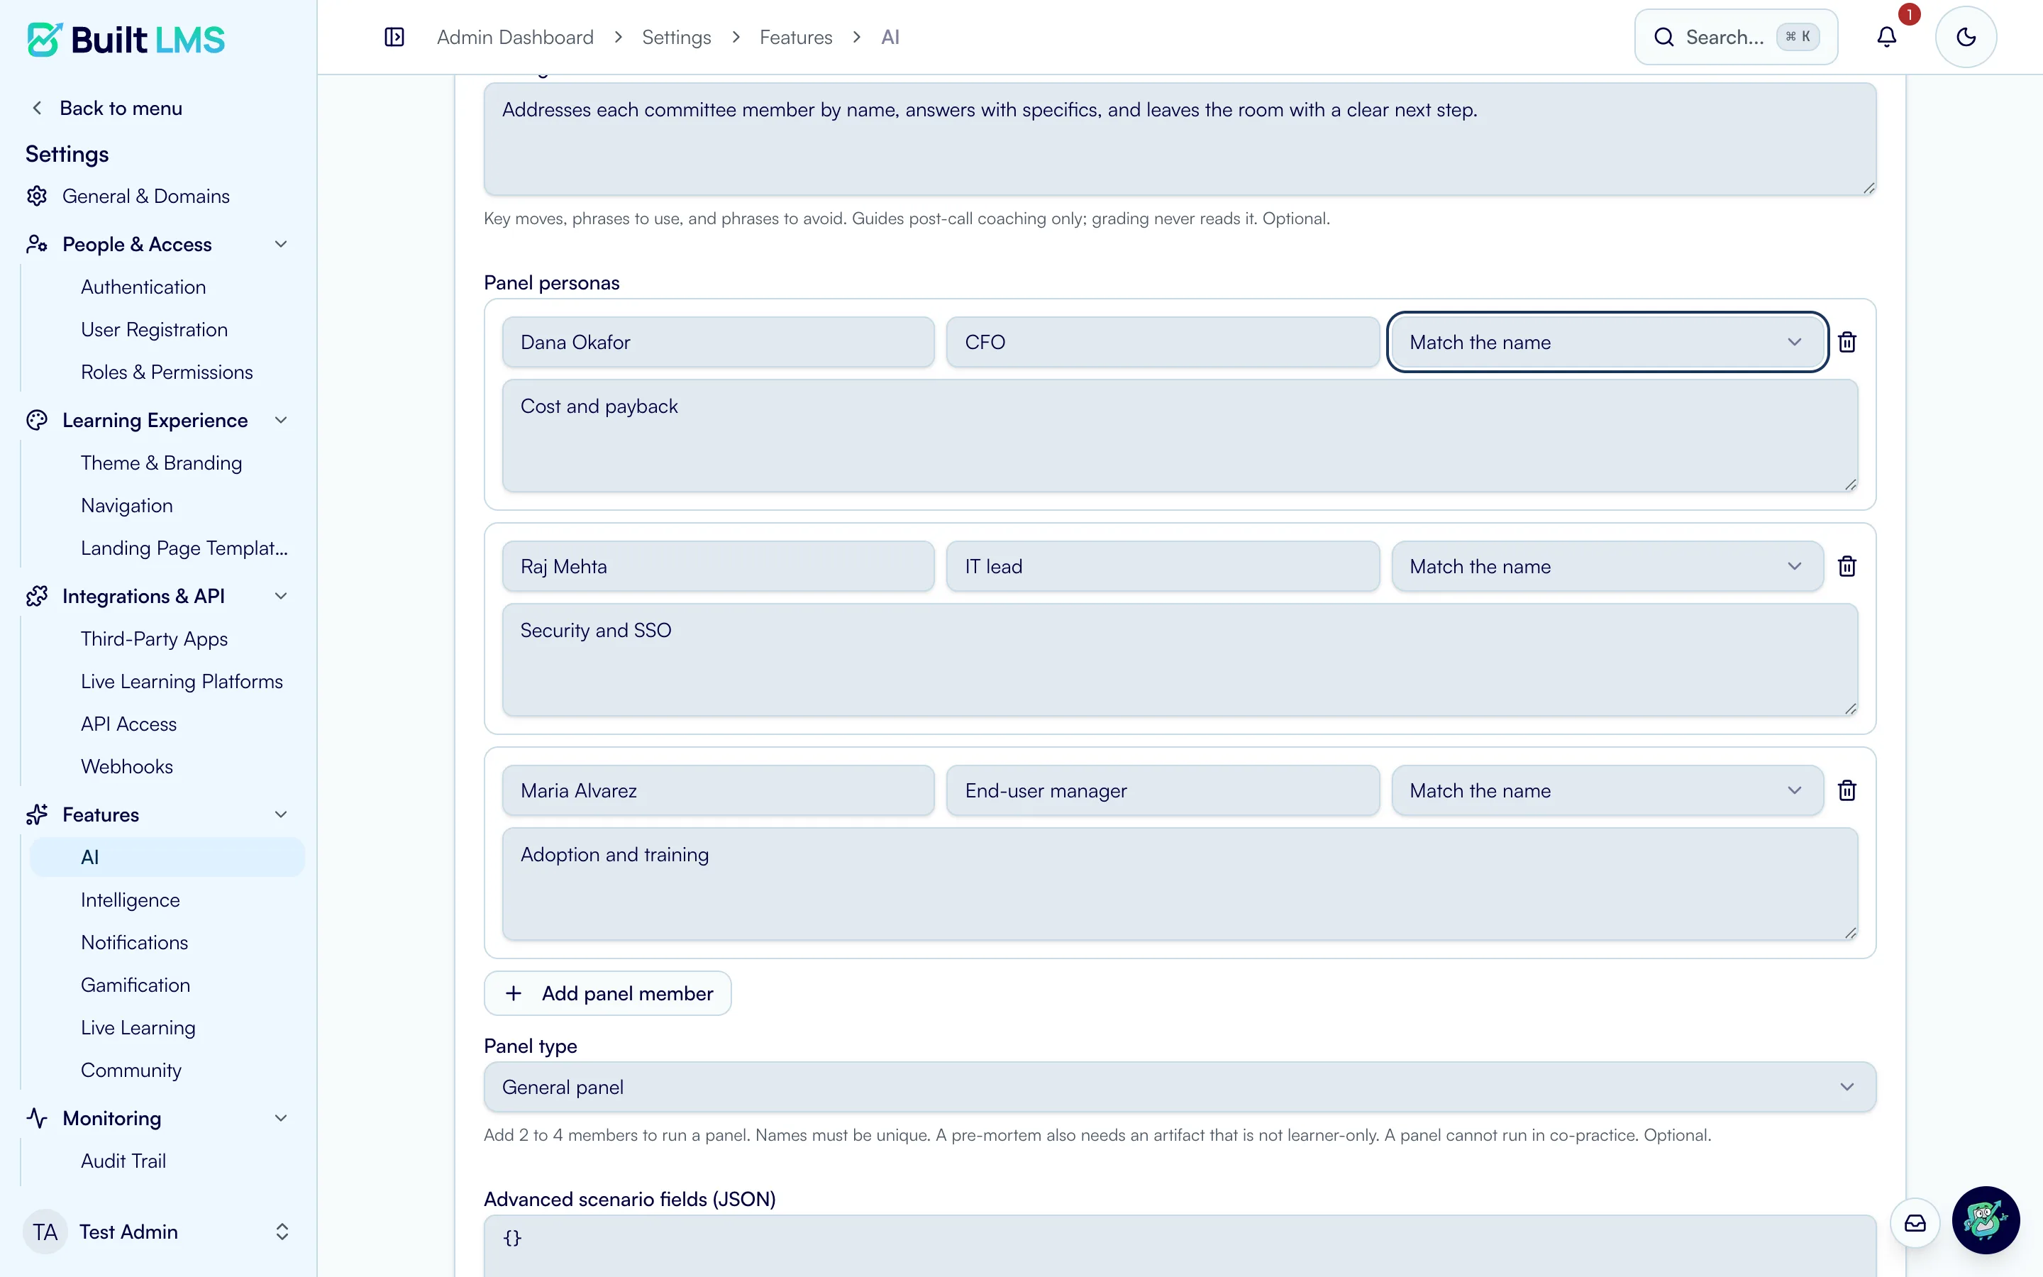2043x1277 pixels.
Task: Select Navigation in sidebar
Action: pyautogui.click(x=127, y=505)
